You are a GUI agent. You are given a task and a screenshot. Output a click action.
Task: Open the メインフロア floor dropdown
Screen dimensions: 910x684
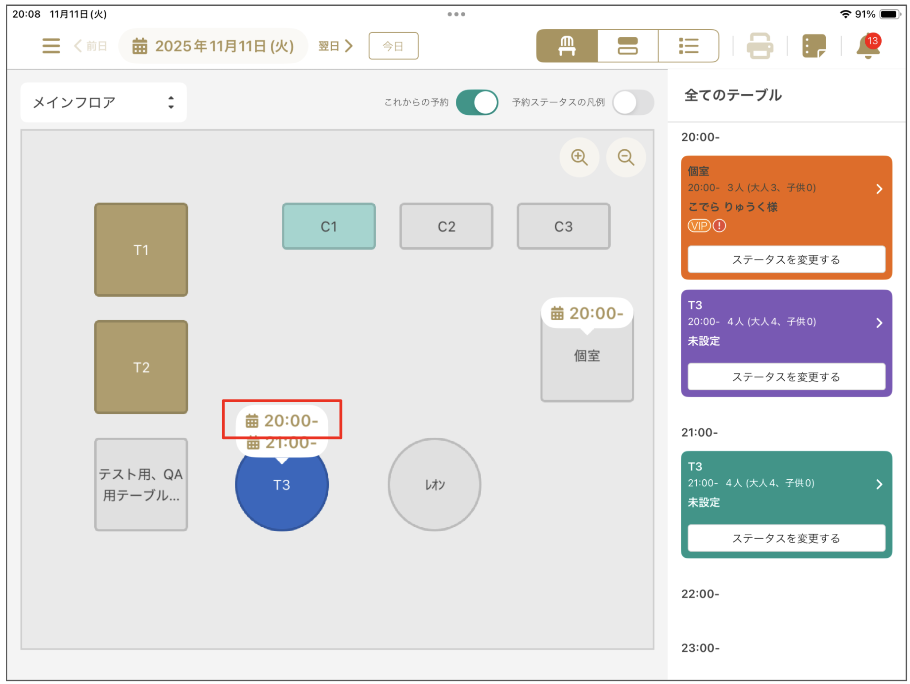click(x=103, y=102)
